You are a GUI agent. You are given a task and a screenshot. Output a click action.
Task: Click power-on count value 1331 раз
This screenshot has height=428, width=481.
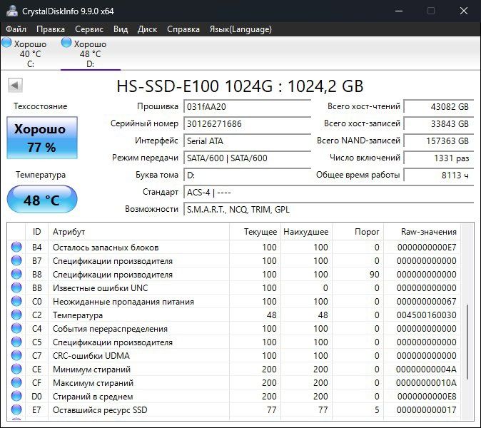pyautogui.click(x=439, y=158)
